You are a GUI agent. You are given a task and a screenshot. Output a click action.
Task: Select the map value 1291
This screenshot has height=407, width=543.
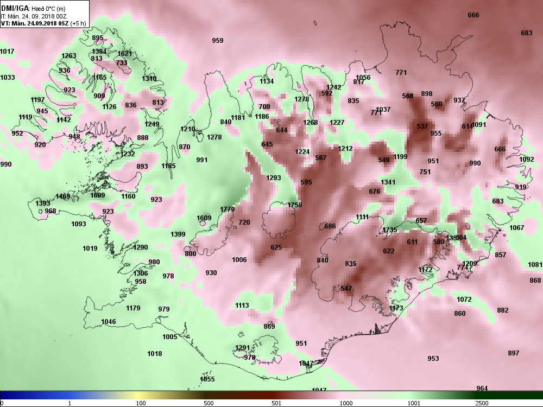[x=242, y=348]
